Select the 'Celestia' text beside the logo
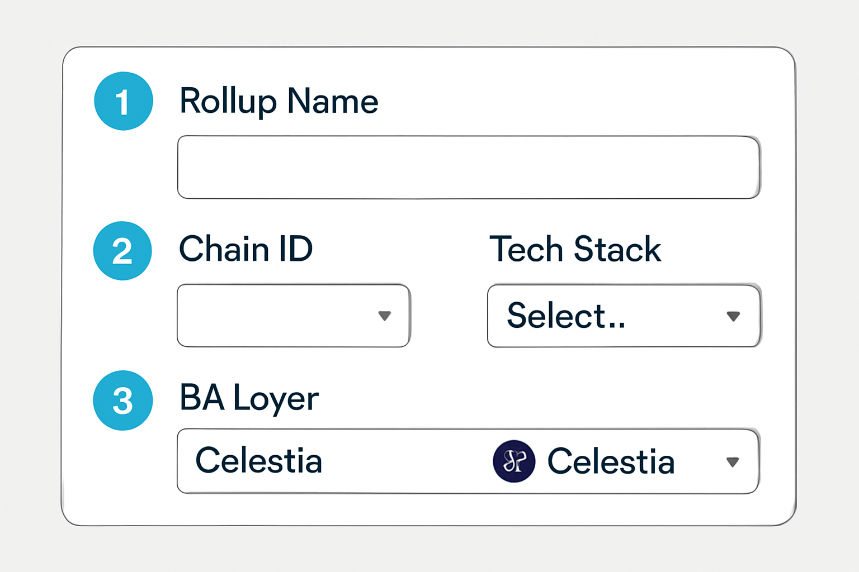 point(611,462)
